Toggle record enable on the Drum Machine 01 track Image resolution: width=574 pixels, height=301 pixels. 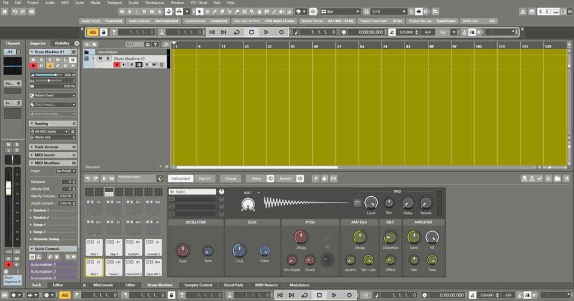click(x=117, y=64)
